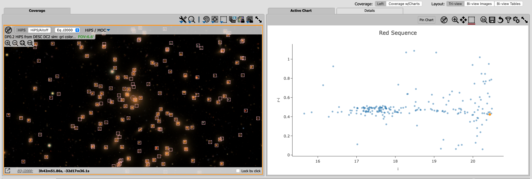Image resolution: width=532 pixels, height=179 pixels.
Task: Switch to the Active Chart tab
Action: tap(301, 11)
